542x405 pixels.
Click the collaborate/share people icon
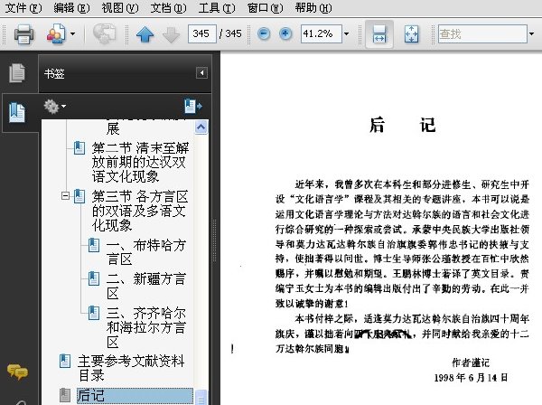pos(56,33)
